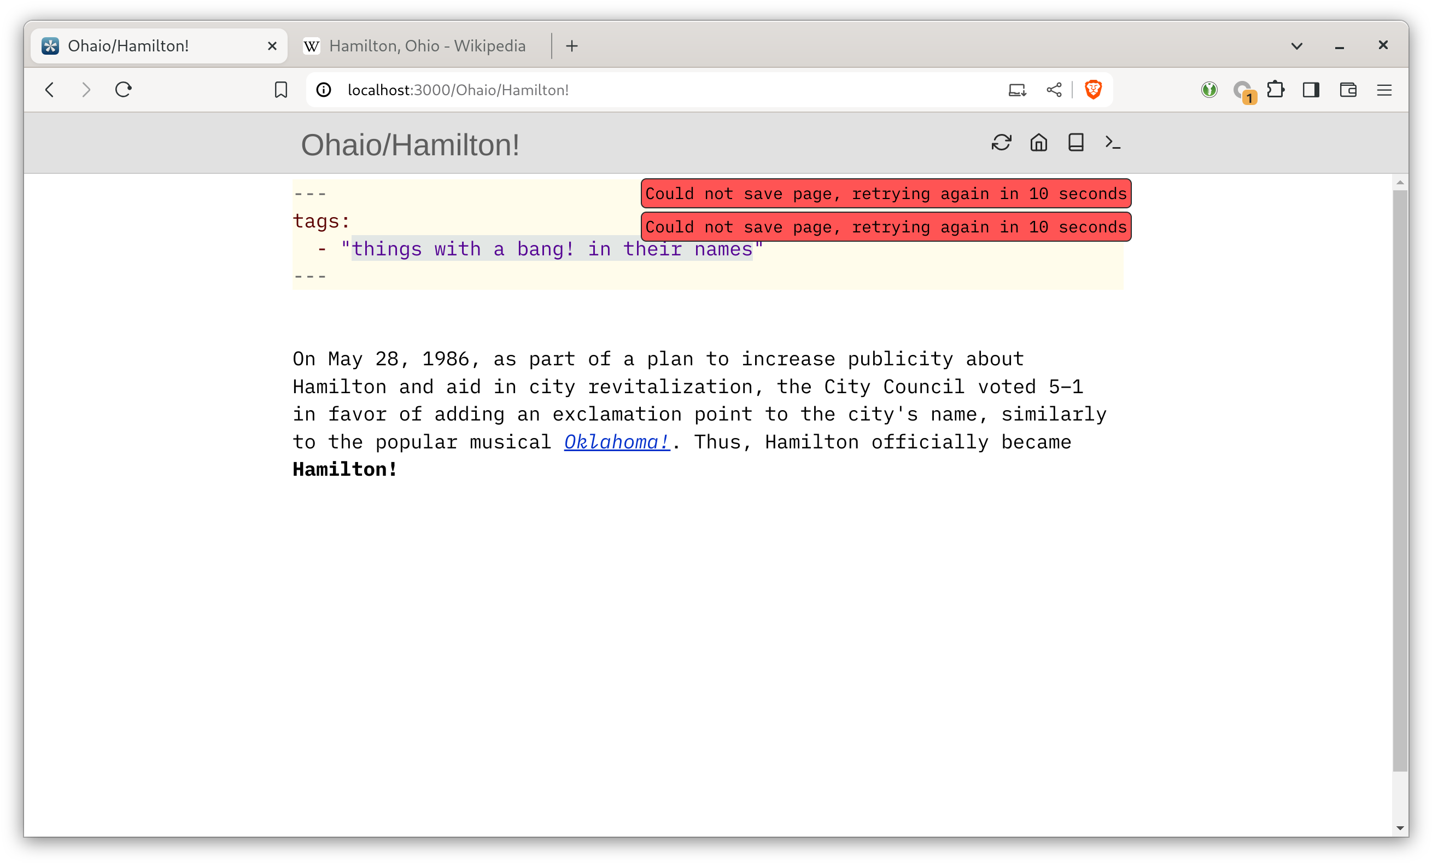The width and height of the screenshot is (1432, 864).
Task: Bookmark this page with bookmark icon
Action: click(280, 90)
